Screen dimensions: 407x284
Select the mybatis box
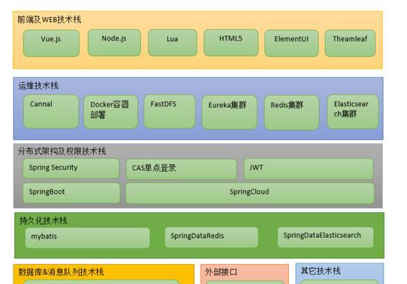[x=88, y=238]
